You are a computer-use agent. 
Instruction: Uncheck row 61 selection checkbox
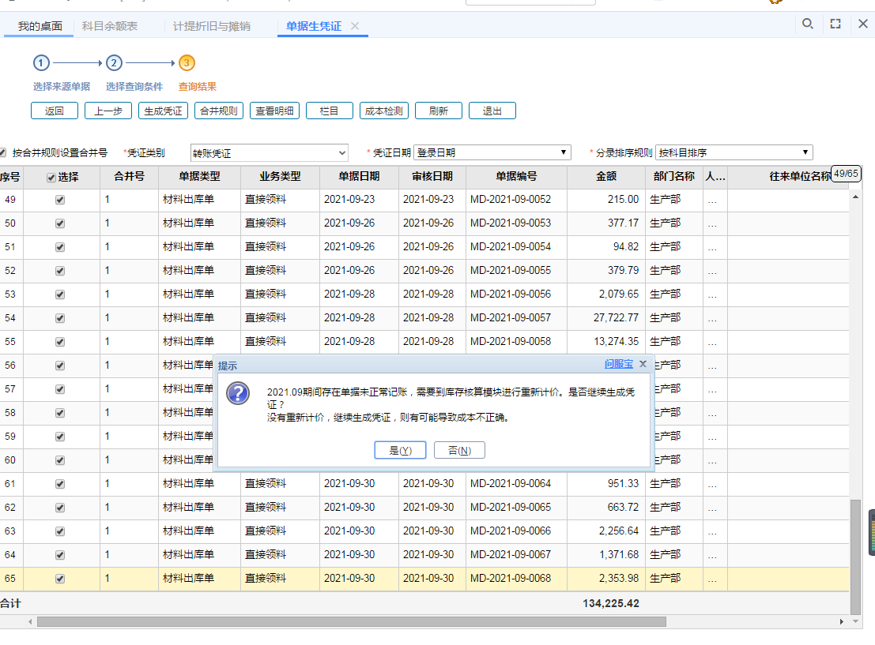coord(60,485)
